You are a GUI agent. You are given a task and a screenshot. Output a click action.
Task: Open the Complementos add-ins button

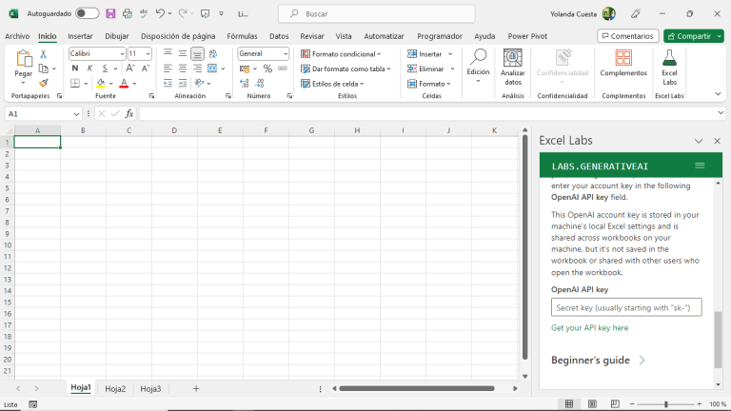point(623,64)
